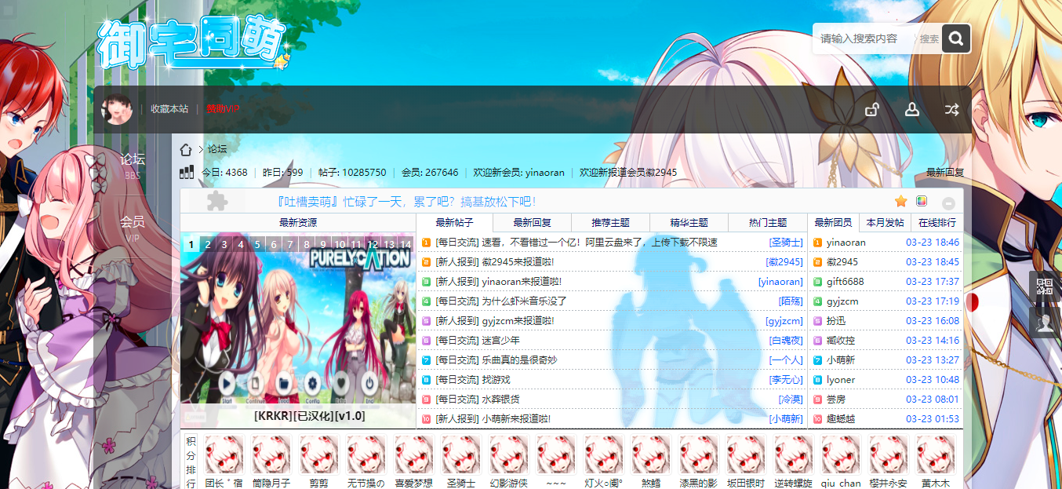Click the puzzle piece icon
Image resolution: width=1062 pixels, height=489 pixels.
217,202
